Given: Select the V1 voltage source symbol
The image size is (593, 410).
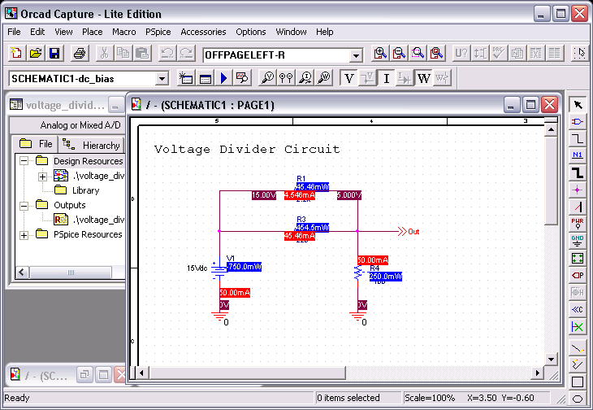Looking at the screenshot, I should click(x=219, y=268).
